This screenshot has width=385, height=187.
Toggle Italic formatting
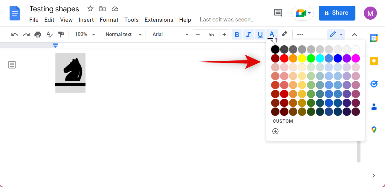(248, 35)
